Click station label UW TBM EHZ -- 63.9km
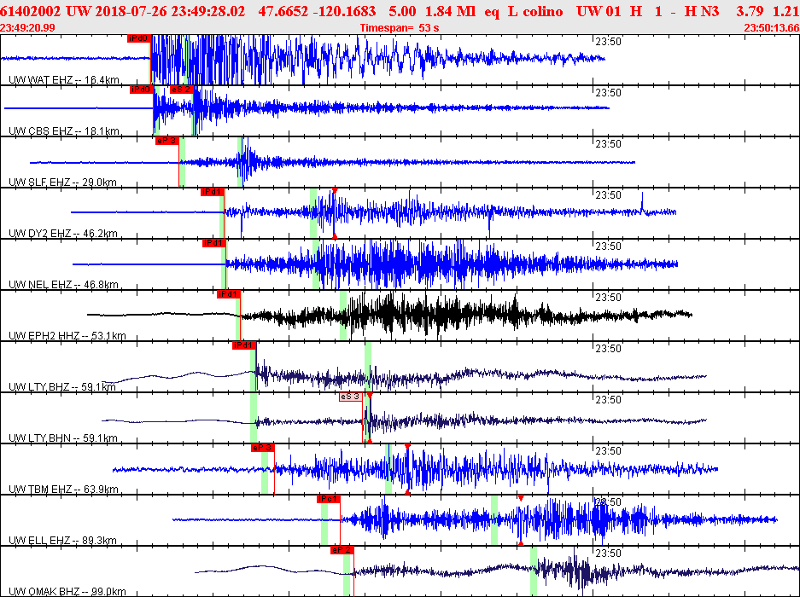This screenshot has width=800, height=597. (63, 489)
